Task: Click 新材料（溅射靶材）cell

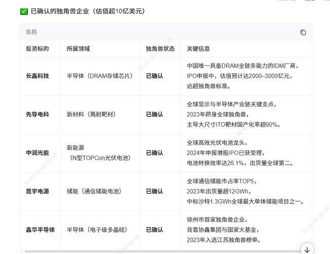Action: click(x=91, y=114)
